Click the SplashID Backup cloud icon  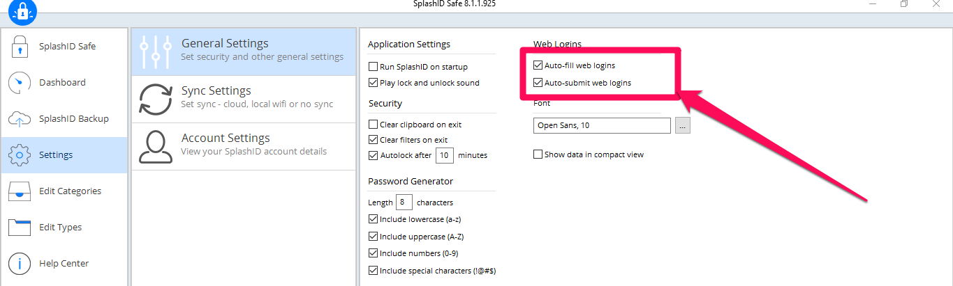tap(20, 119)
